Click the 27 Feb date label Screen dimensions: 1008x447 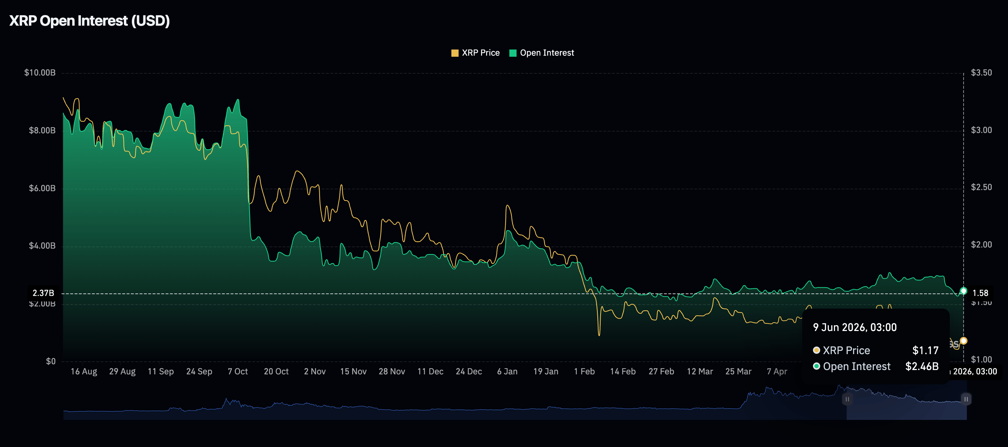tap(661, 371)
